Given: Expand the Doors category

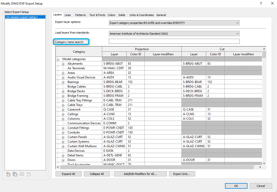Looking at the screenshot, I should [63, 160].
